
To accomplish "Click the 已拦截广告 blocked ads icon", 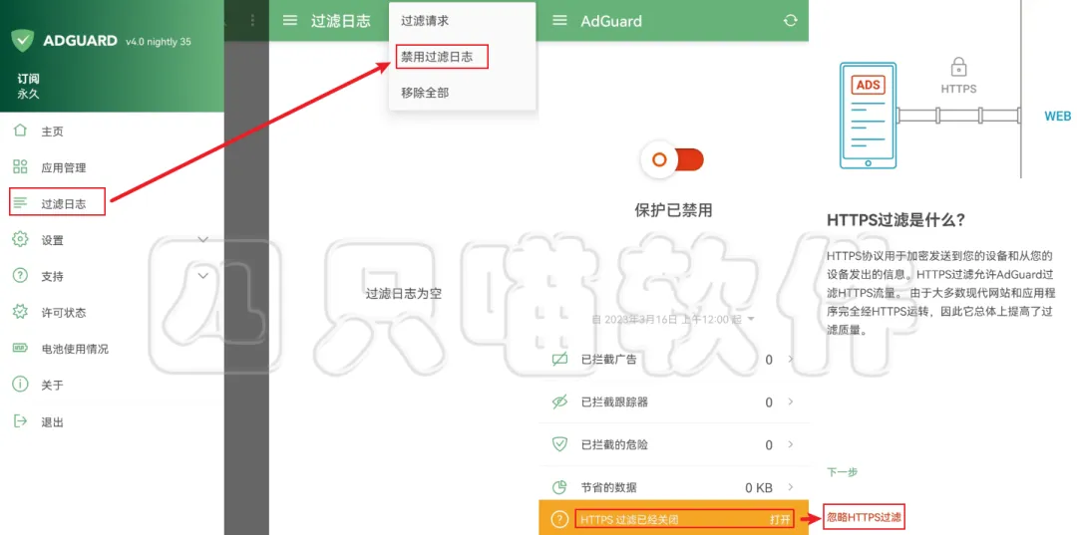I will [560, 360].
